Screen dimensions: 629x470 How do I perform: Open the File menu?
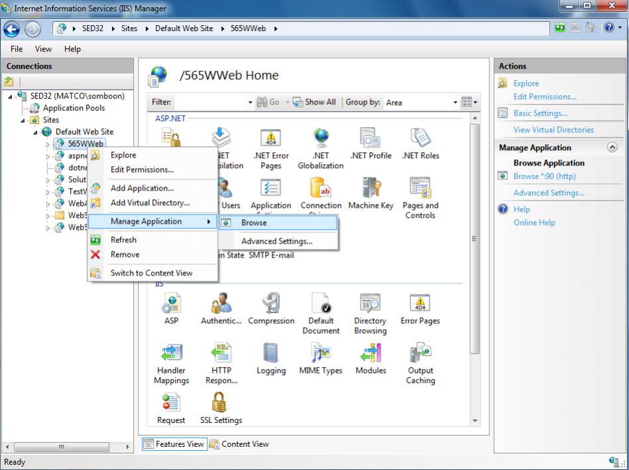coord(17,49)
